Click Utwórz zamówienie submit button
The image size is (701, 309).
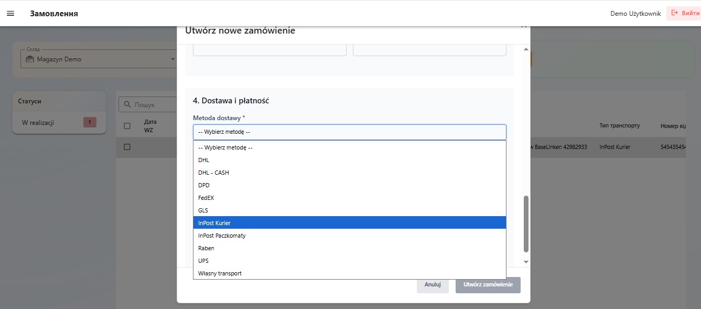(488, 285)
